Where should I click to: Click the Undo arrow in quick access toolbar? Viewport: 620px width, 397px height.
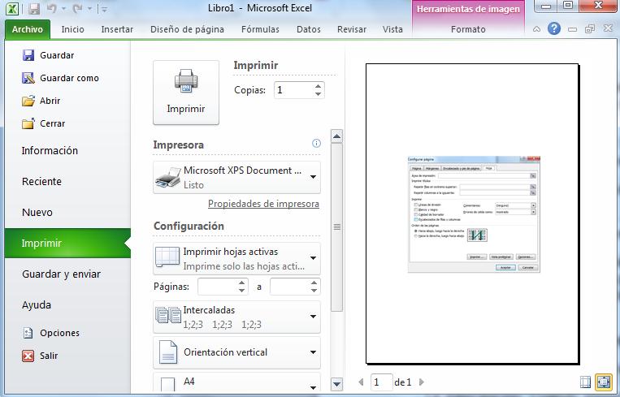click(x=52, y=8)
